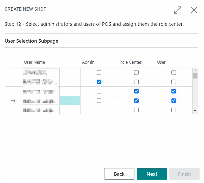Go to the previous step with Back
Viewport: 204px width, 183px height.
119,174
